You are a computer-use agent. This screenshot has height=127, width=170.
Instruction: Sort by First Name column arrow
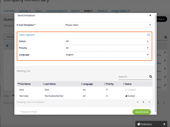click(18, 84)
